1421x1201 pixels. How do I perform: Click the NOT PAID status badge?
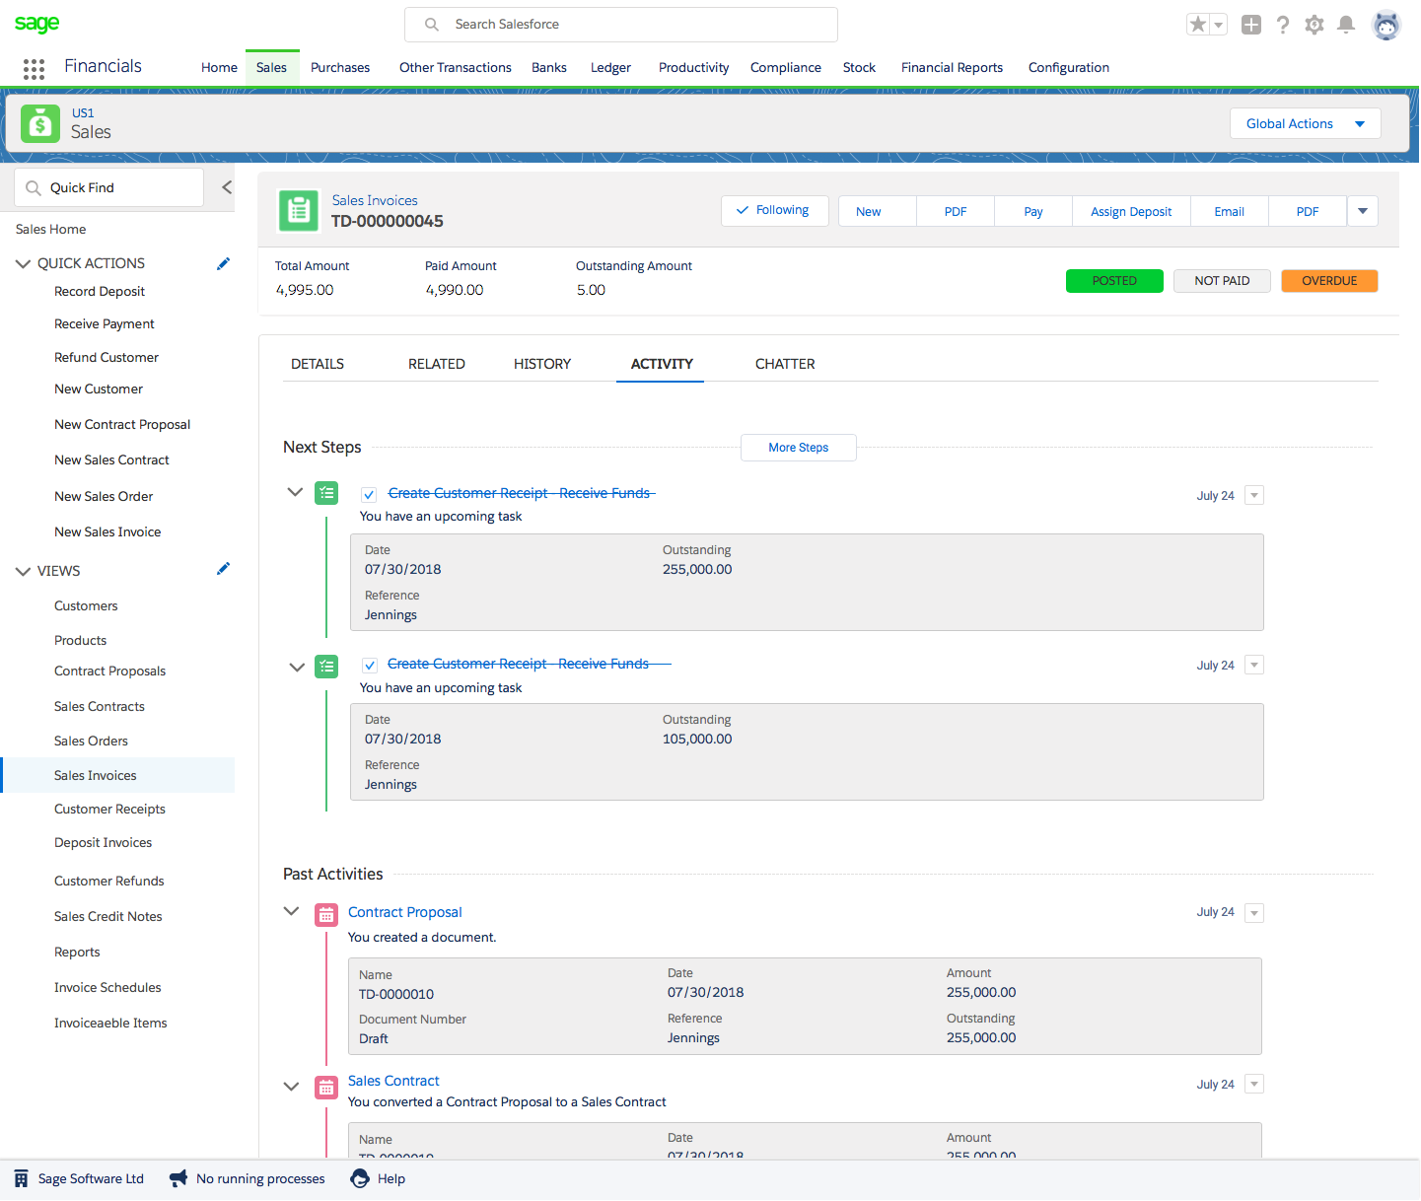click(x=1222, y=281)
